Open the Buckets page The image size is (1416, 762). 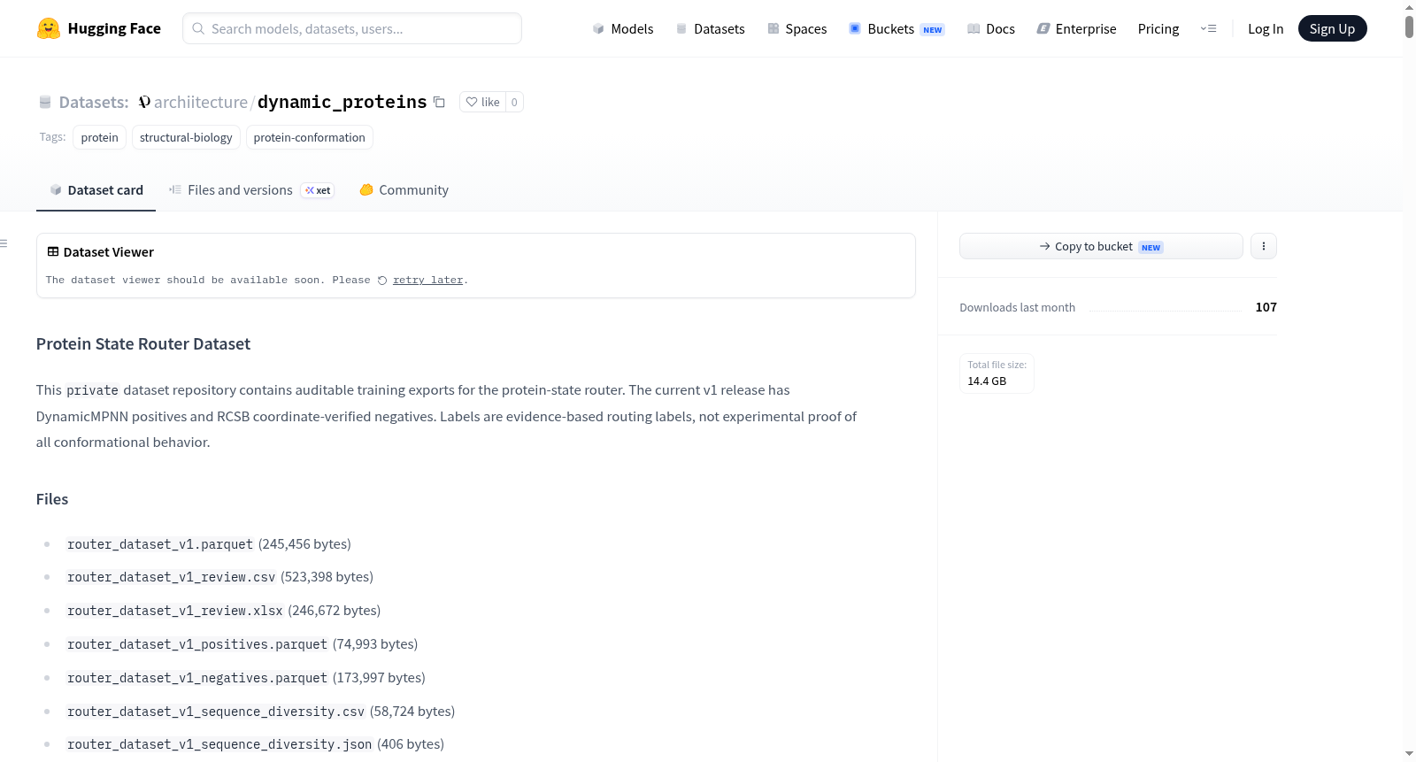click(897, 28)
